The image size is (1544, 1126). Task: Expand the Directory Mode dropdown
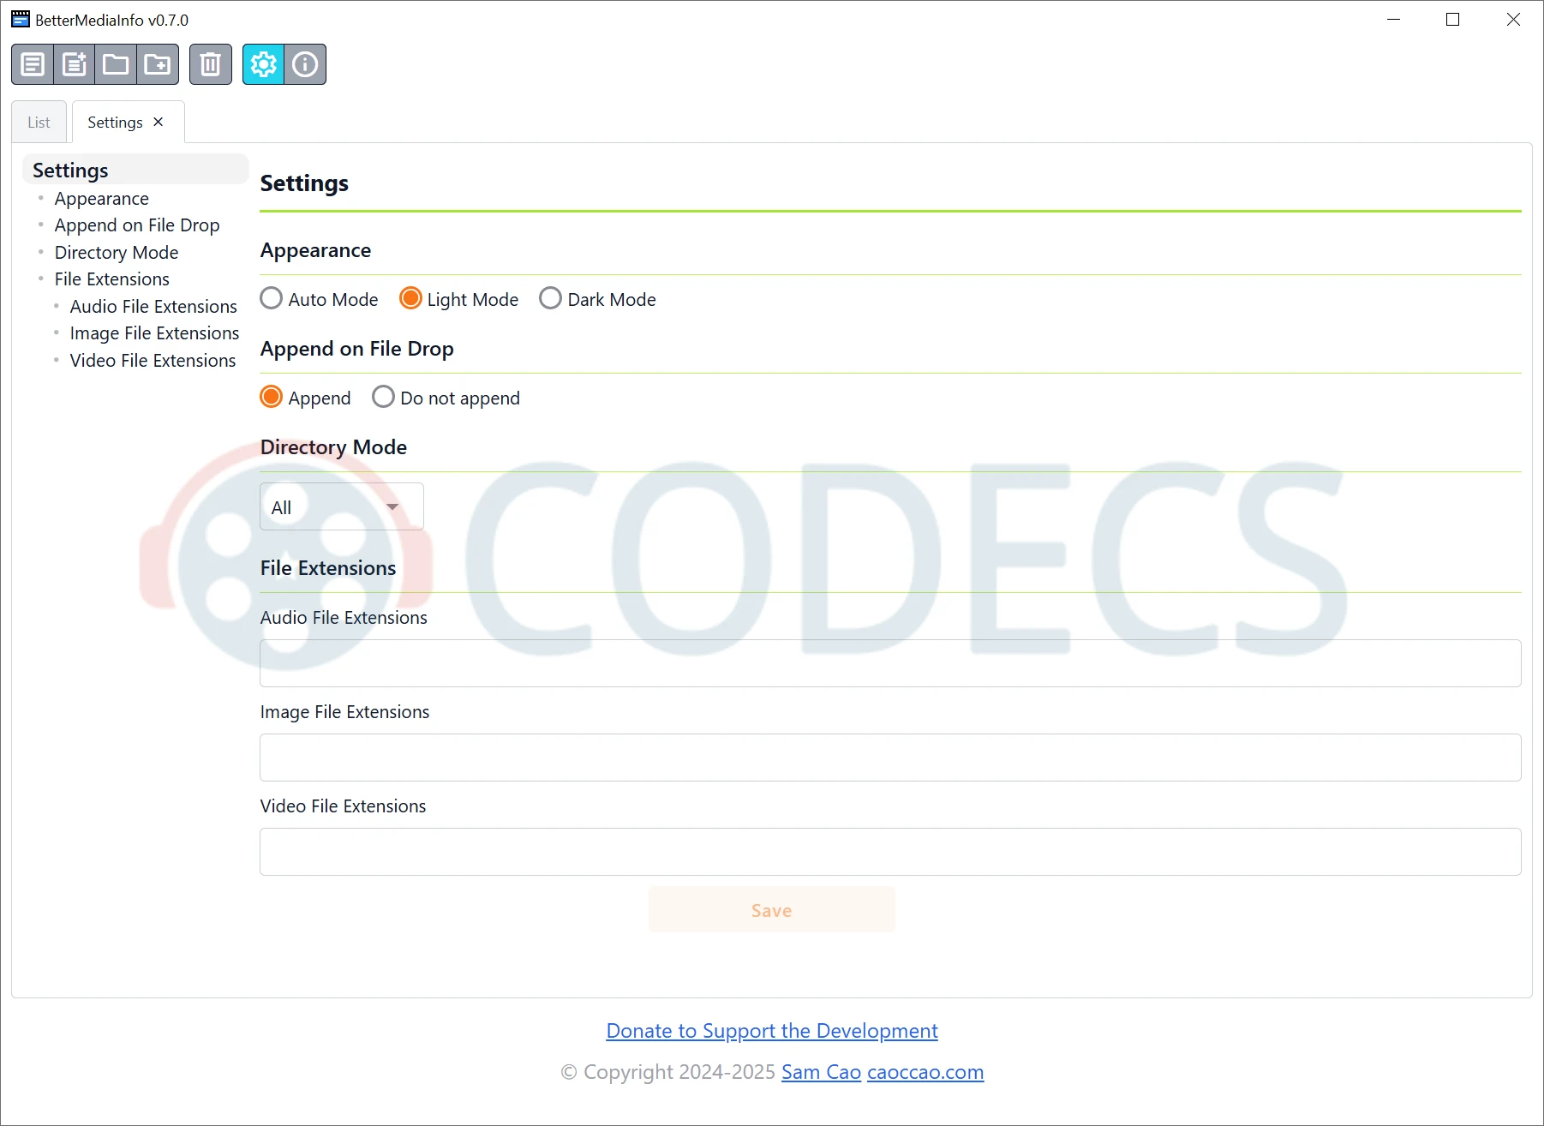(341, 506)
